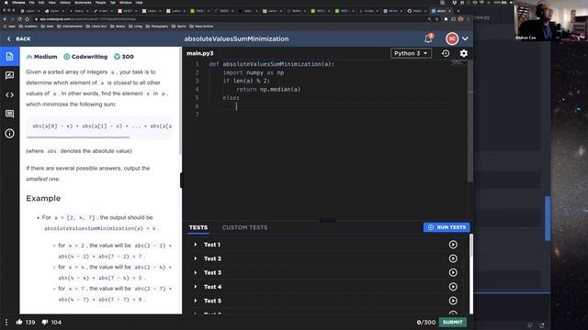Like the task with thumbs up

(19, 322)
